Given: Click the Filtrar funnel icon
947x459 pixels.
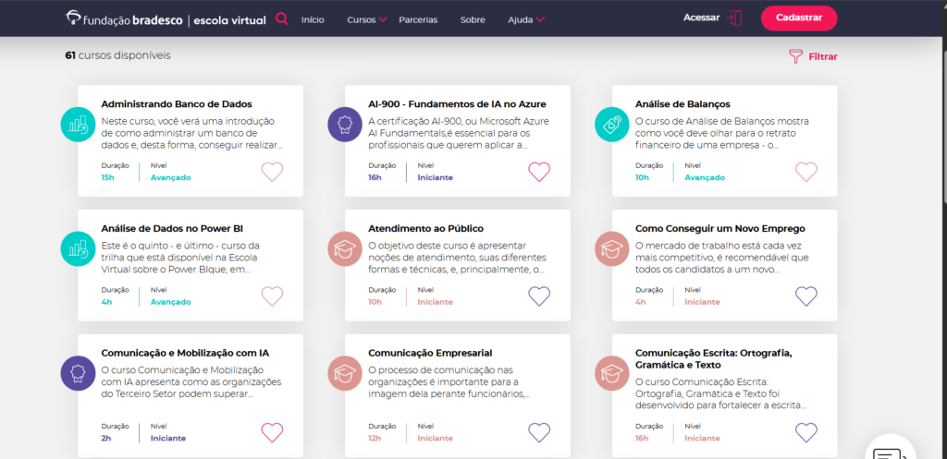Looking at the screenshot, I should tap(795, 56).
